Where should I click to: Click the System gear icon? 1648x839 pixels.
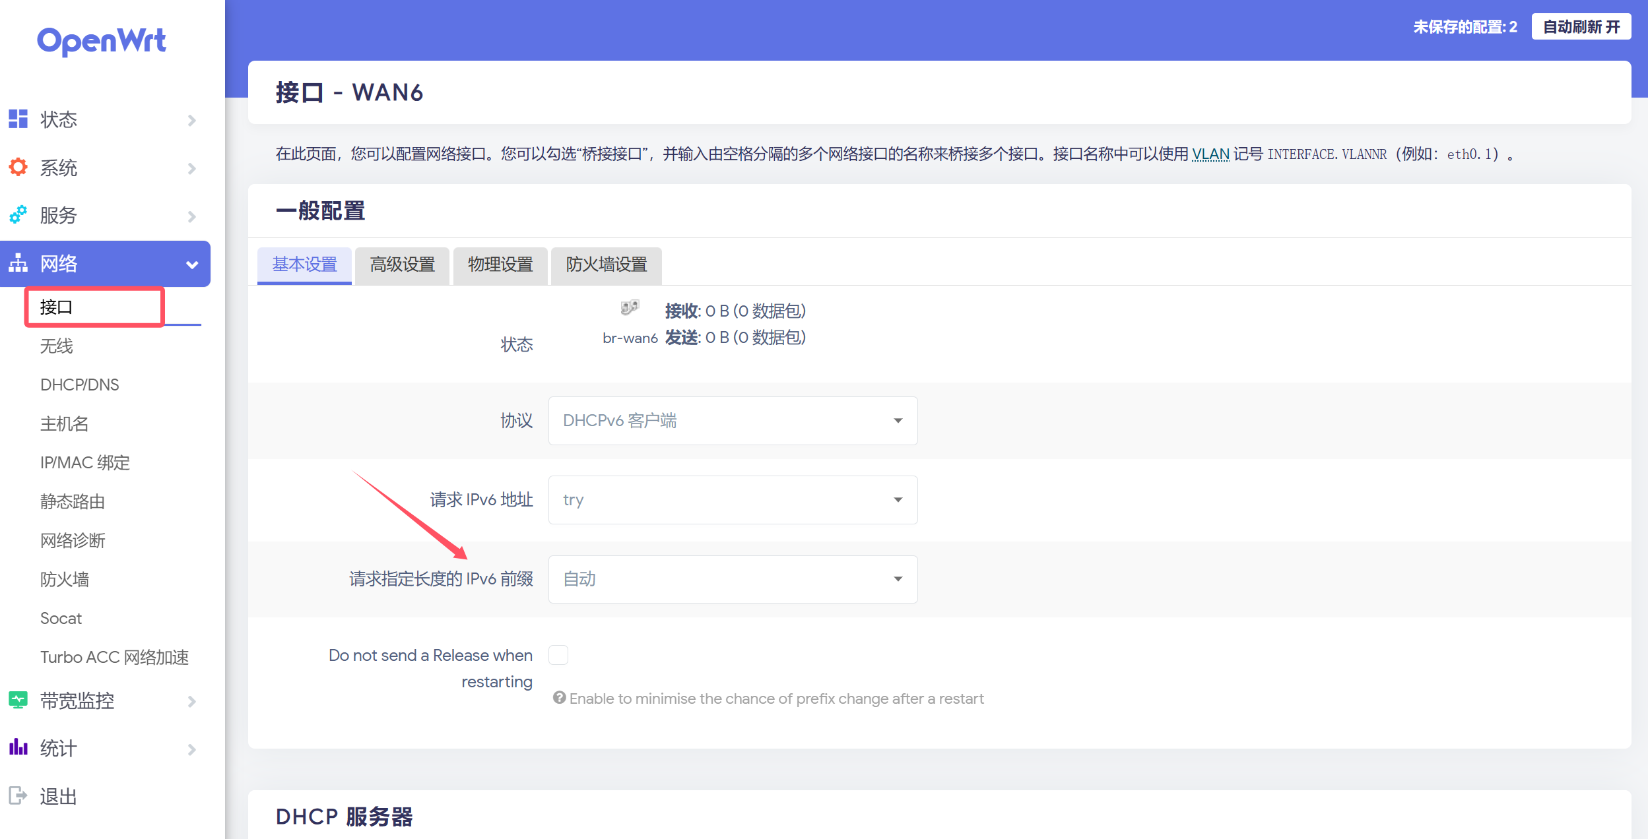click(x=18, y=167)
